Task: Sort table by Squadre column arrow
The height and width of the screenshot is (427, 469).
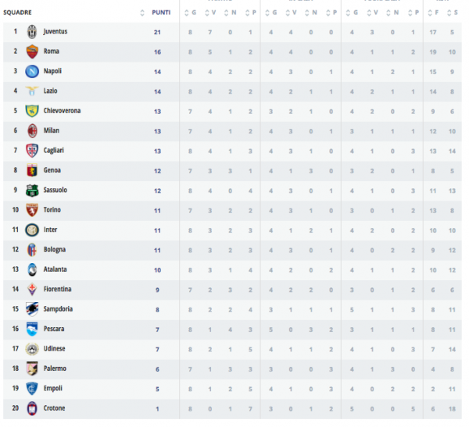Action: pyautogui.click(x=141, y=12)
